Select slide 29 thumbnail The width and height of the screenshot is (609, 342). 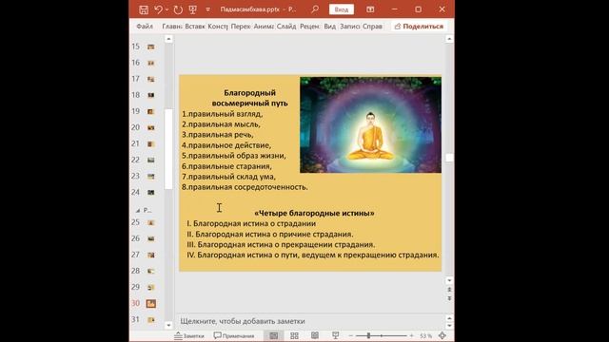point(150,288)
